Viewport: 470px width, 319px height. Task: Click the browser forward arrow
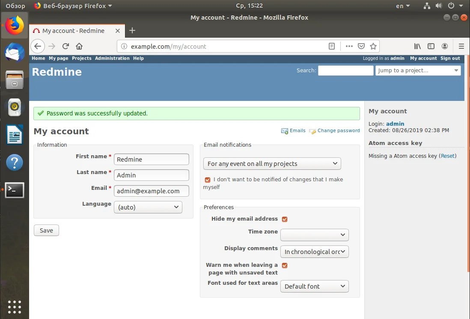(x=52, y=47)
